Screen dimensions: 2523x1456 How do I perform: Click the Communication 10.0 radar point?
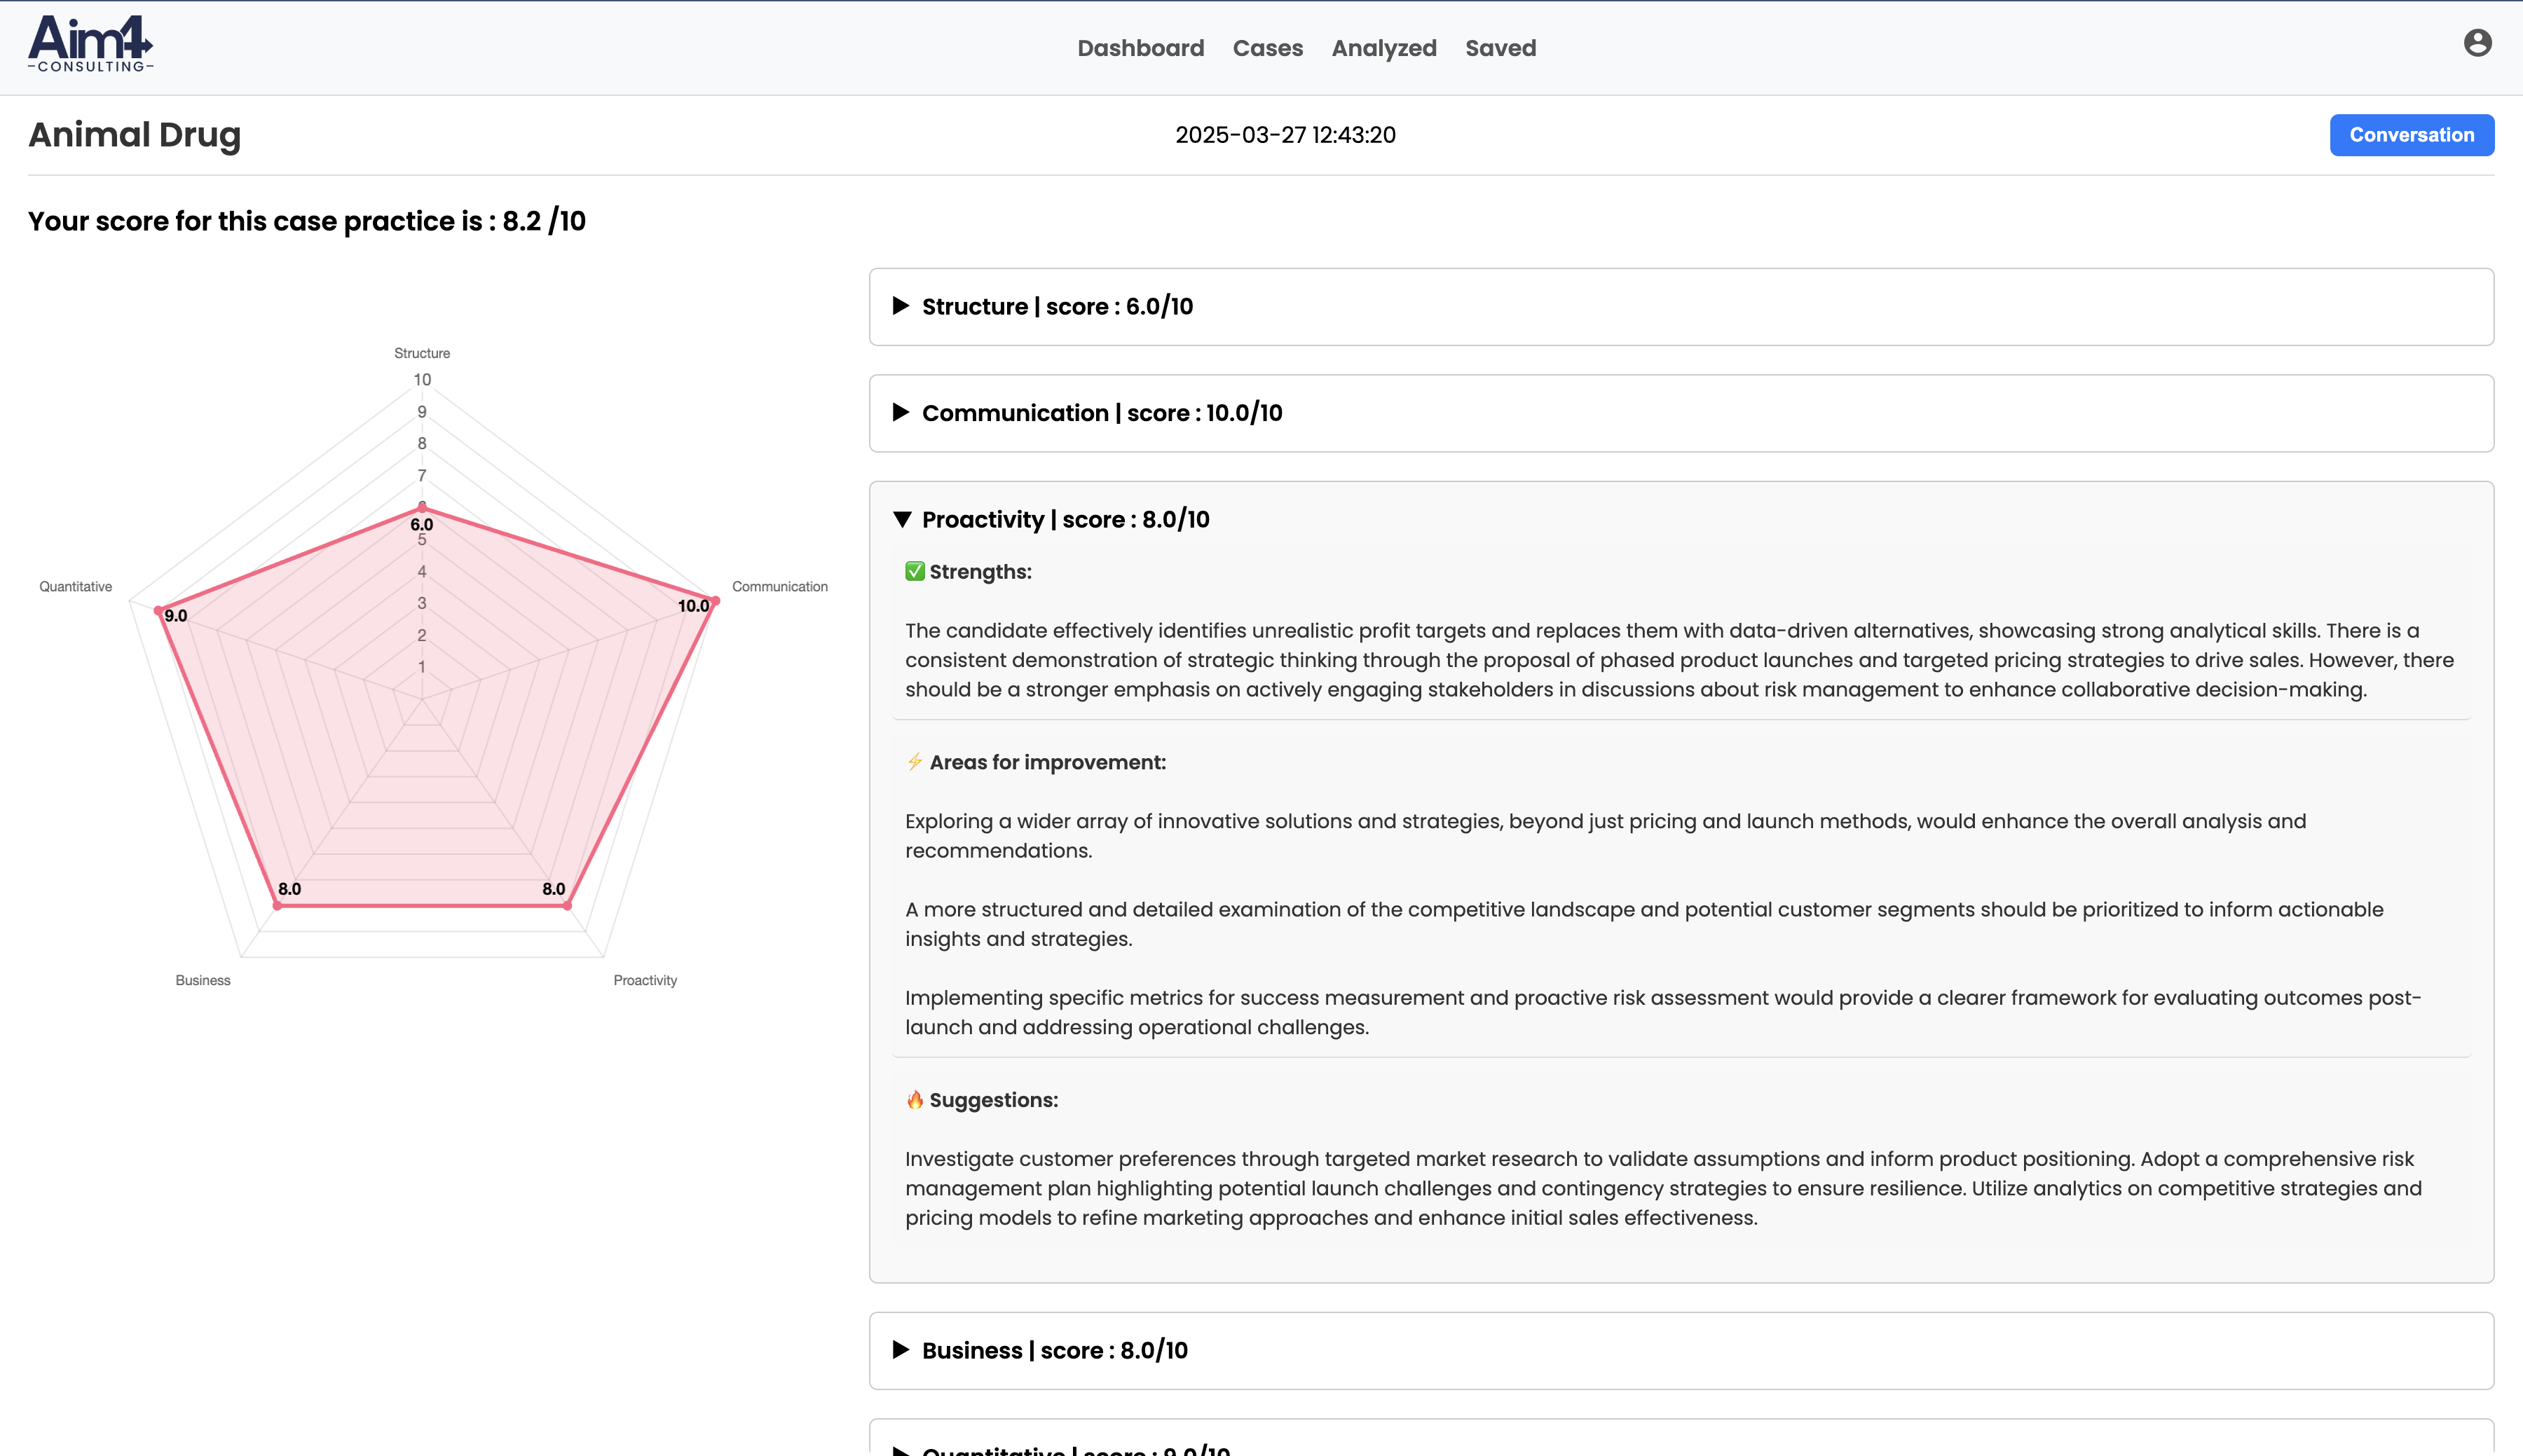(x=715, y=601)
